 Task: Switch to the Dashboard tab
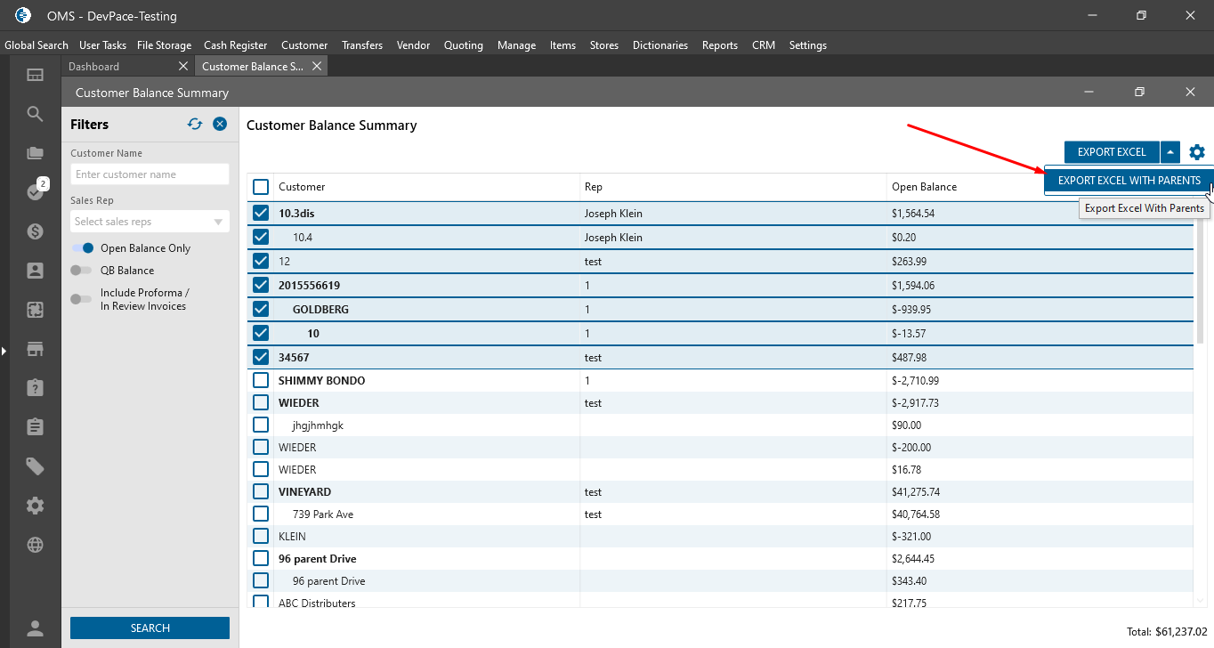click(94, 67)
